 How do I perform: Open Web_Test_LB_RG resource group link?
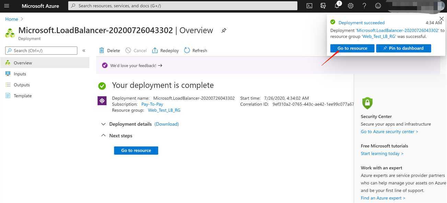164,110
